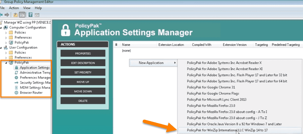
Task: Toggle the Show/Hide Console Tree toolbar icon
Action: (22, 15)
